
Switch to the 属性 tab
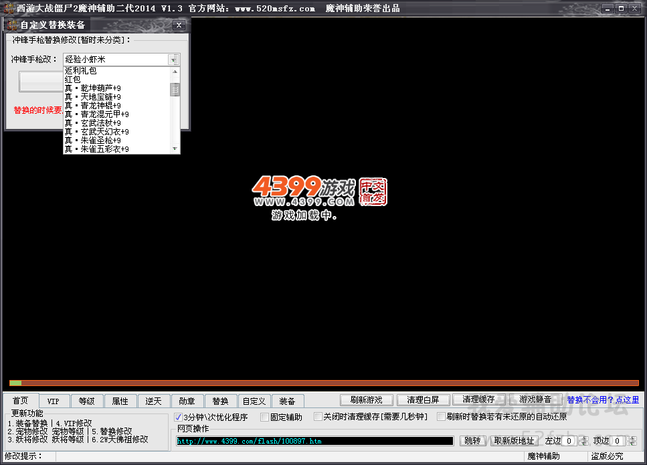(x=120, y=401)
